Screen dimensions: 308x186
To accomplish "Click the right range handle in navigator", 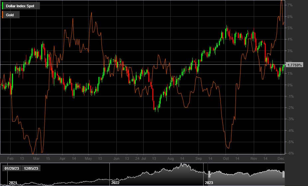I will (283, 174).
